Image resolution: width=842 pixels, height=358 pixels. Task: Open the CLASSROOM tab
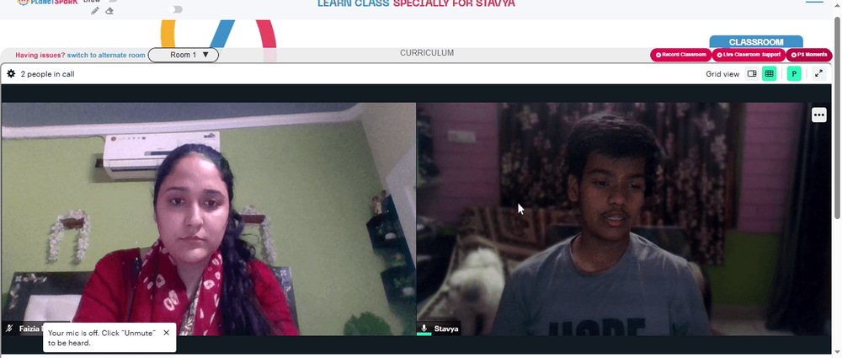[756, 42]
